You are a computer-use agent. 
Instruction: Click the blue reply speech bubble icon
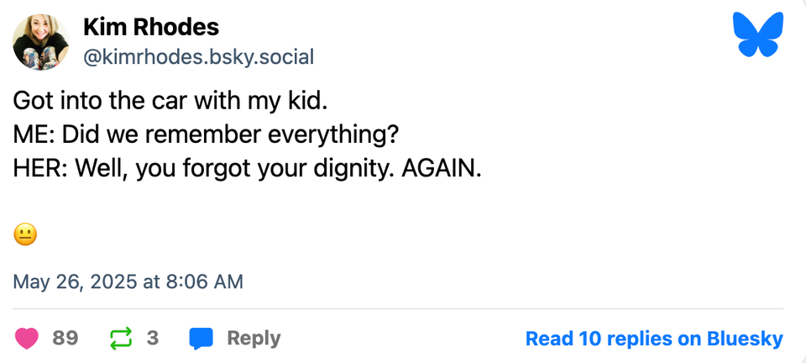[201, 339]
